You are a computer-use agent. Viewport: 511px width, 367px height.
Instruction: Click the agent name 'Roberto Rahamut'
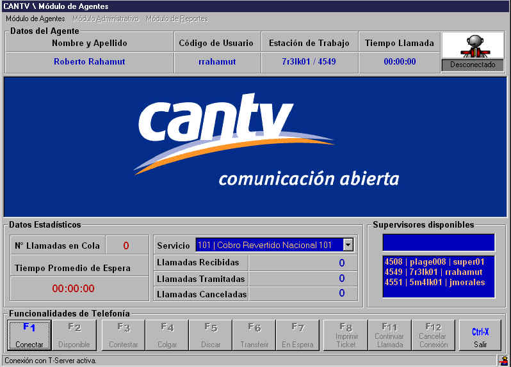click(89, 61)
